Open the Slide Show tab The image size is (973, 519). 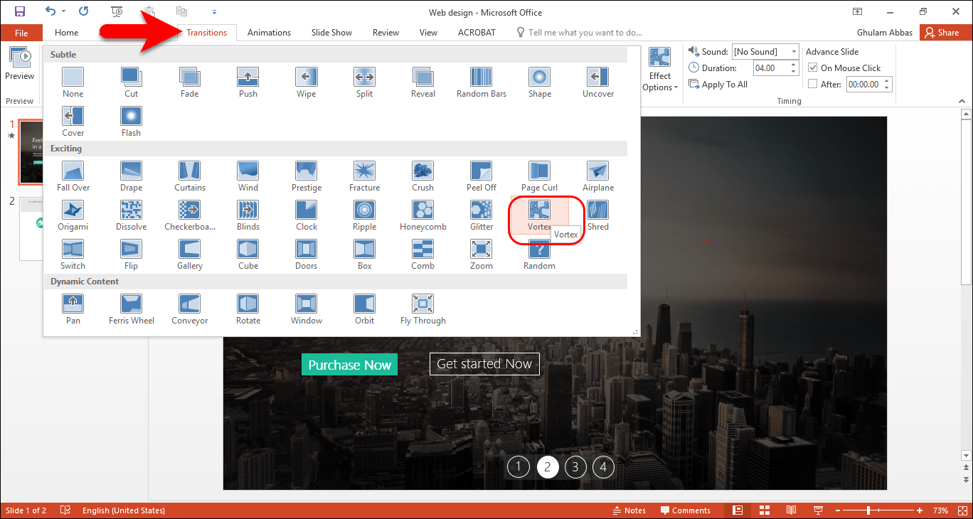click(x=331, y=33)
